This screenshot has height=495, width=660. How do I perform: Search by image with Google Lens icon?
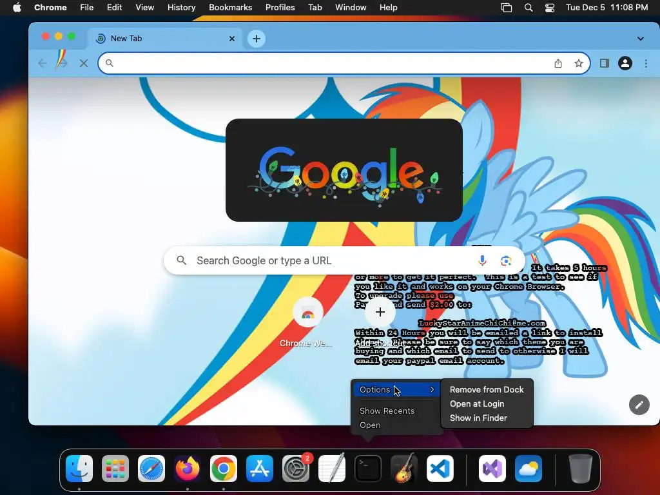coord(506,260)
